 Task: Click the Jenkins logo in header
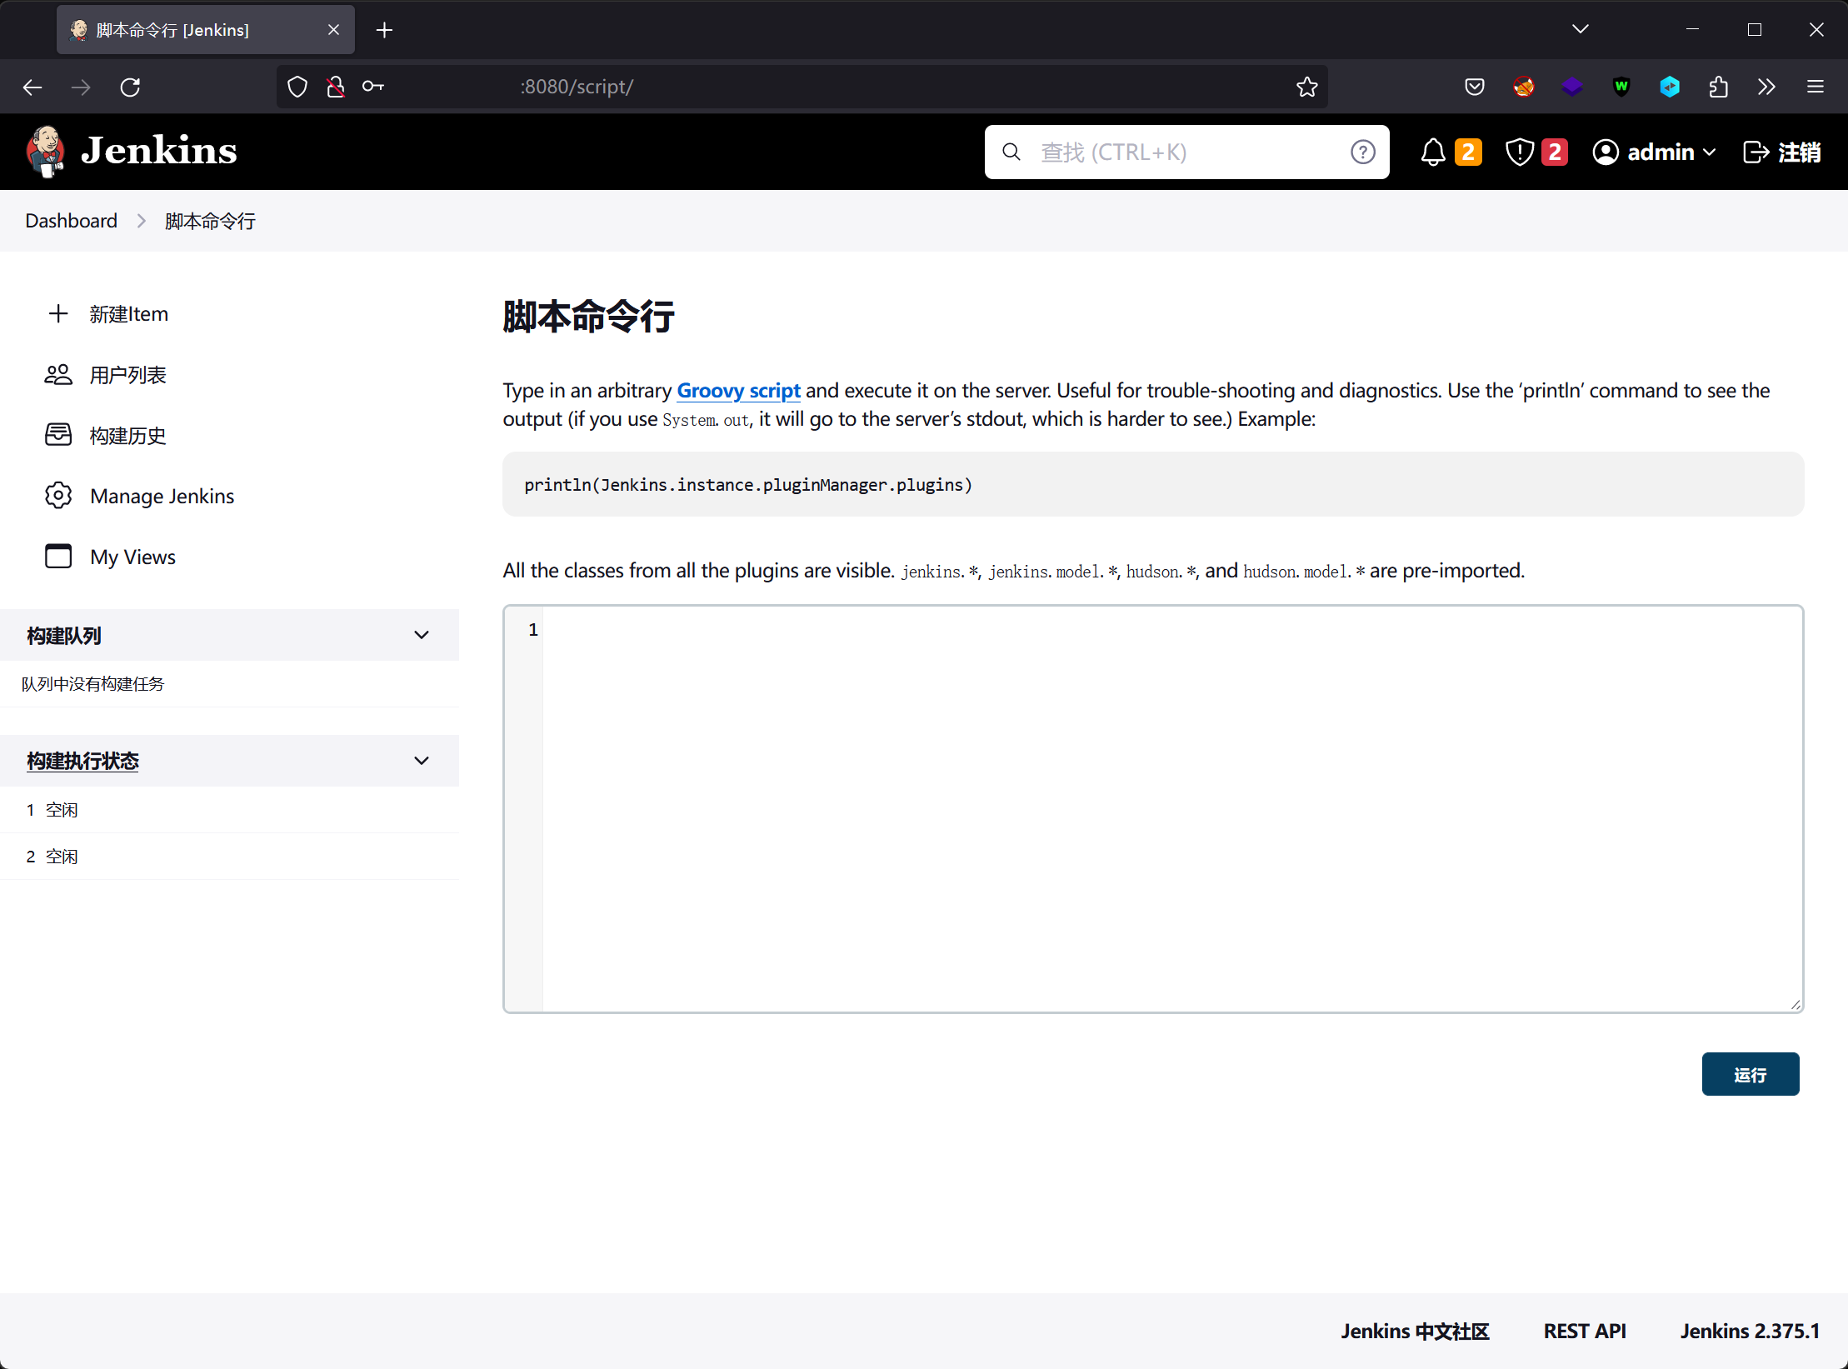click(133, 152)
